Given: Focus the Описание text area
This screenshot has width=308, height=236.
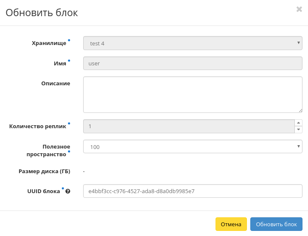Looking at the screenshot, I should pyautogui.click(x=193, y=95).
